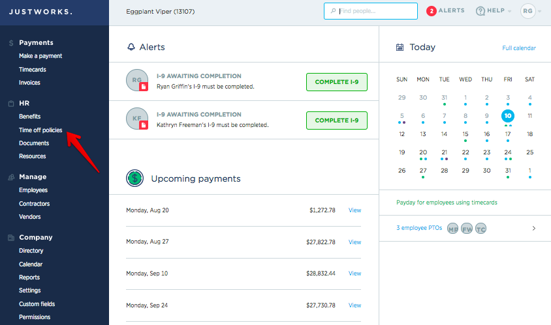Open company Directory
The image size is (551, 325).
click(x=31, y=251)
